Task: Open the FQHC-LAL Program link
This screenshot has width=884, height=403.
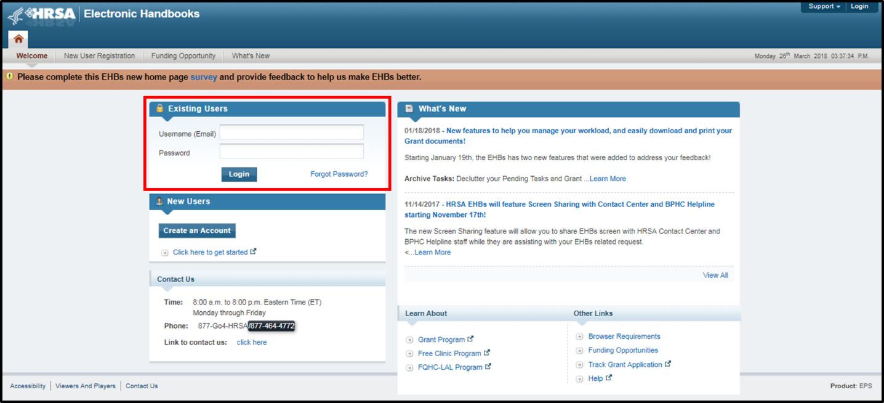Action: pyautogui.click(x=450, y=367)
